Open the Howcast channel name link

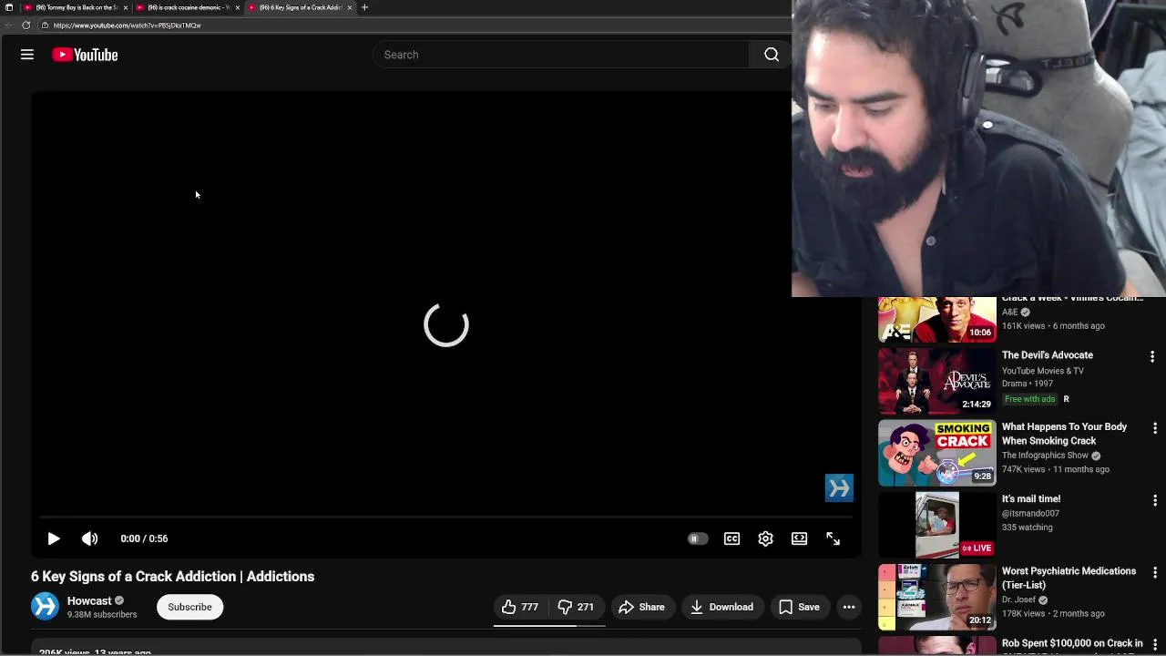[x=89, y=600]
